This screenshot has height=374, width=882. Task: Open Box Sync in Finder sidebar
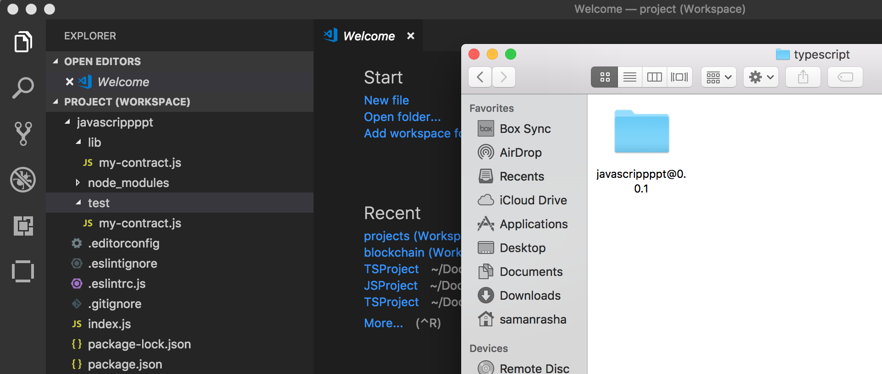click(x=524, y=129)
